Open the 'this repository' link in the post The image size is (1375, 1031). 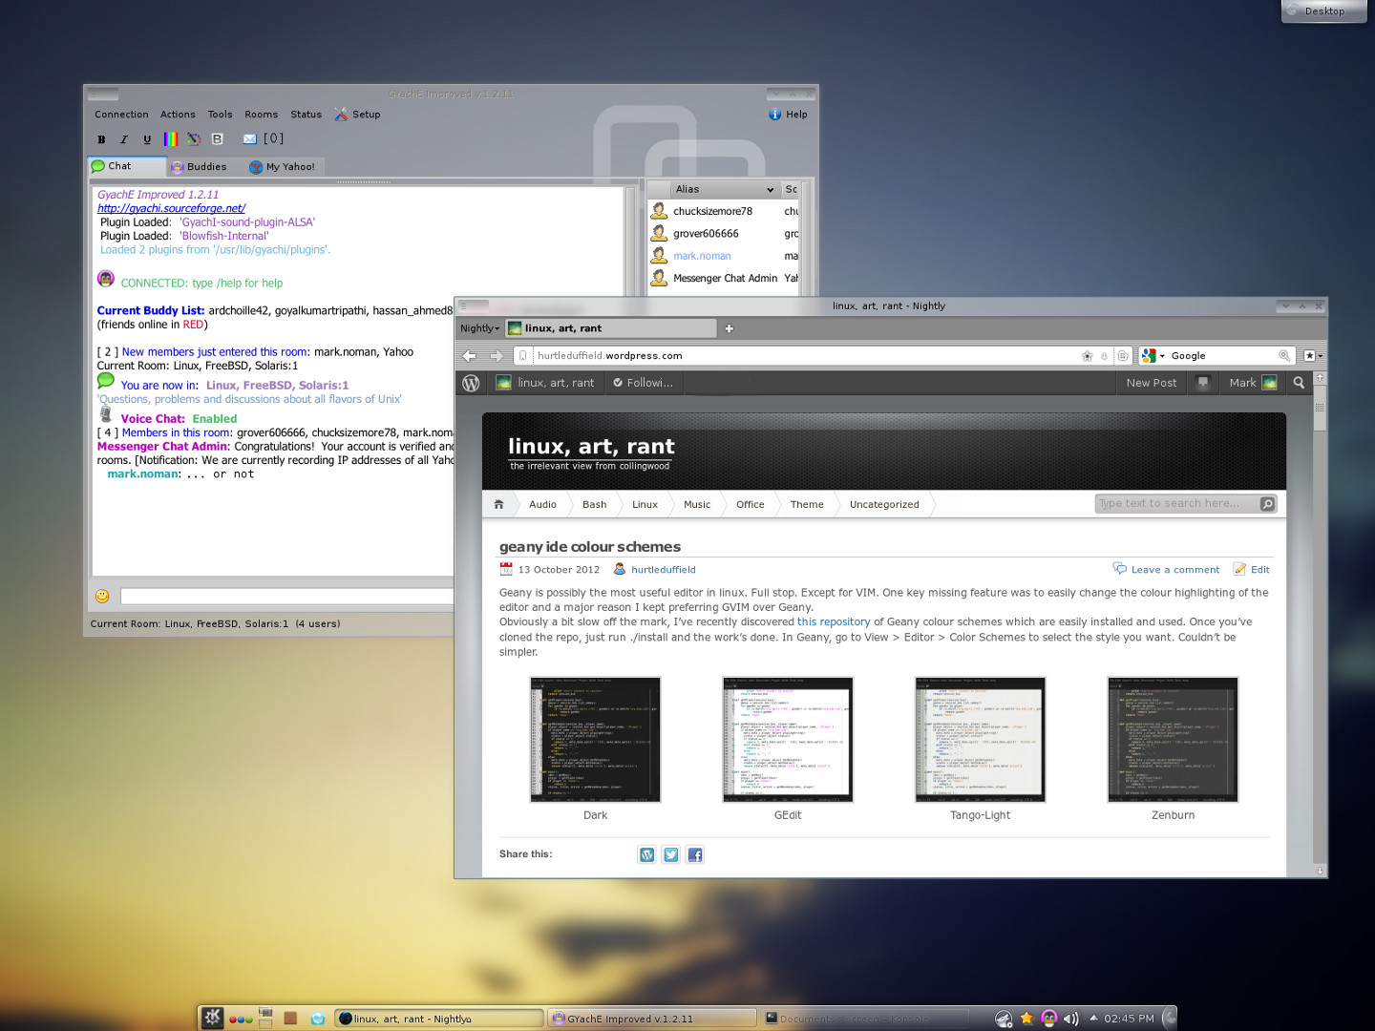pyautogui.click(x=834, y=622)
